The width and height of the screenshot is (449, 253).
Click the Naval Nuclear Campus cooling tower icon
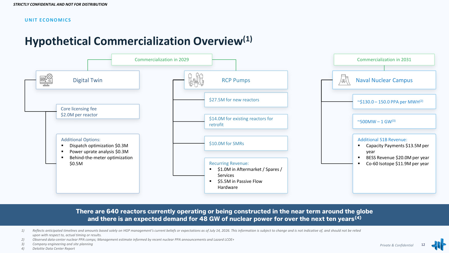tap(344, 80)
